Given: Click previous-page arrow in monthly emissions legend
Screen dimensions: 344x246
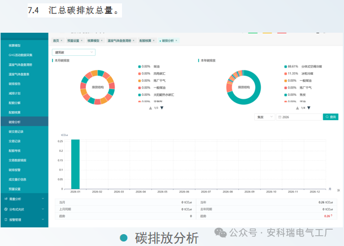Looking at the screenshot, I should [150, 108].
